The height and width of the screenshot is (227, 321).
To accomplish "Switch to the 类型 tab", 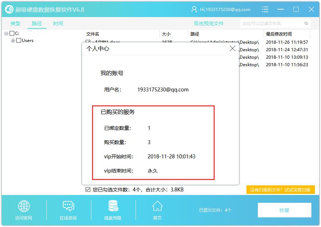I will [x=15, y=23].
